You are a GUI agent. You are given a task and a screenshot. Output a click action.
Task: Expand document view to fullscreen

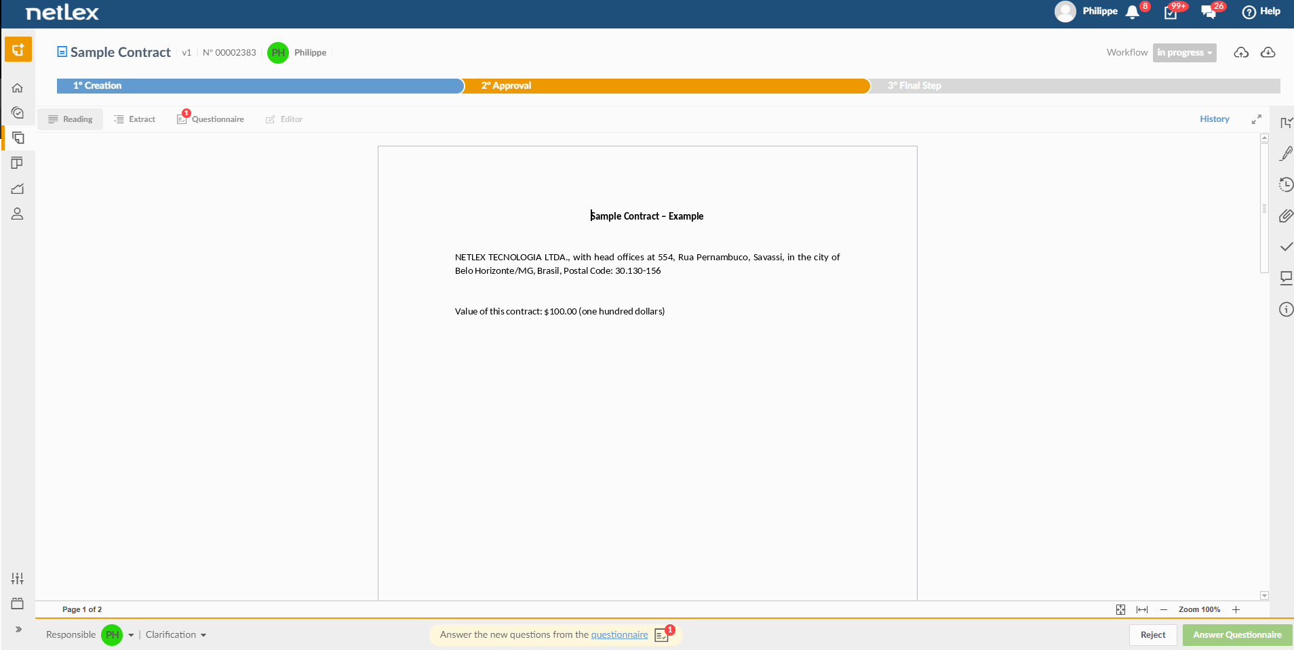click(1256, 119)
